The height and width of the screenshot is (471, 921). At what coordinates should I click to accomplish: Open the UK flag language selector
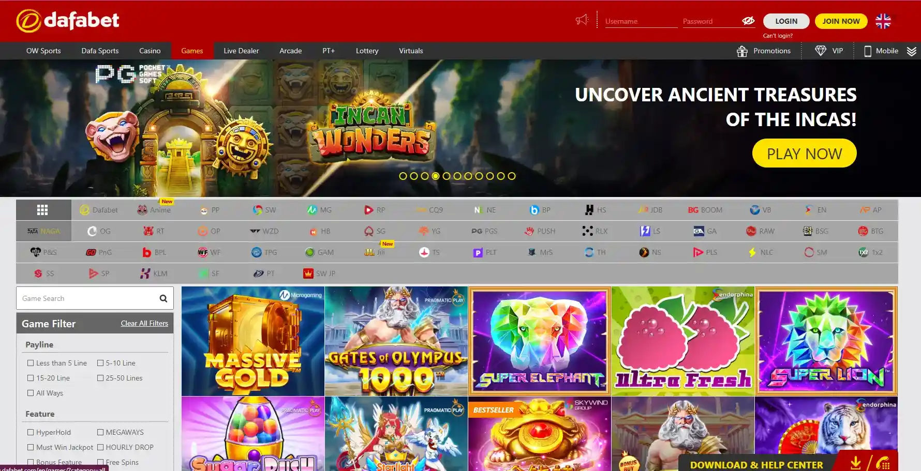point(883,21)
